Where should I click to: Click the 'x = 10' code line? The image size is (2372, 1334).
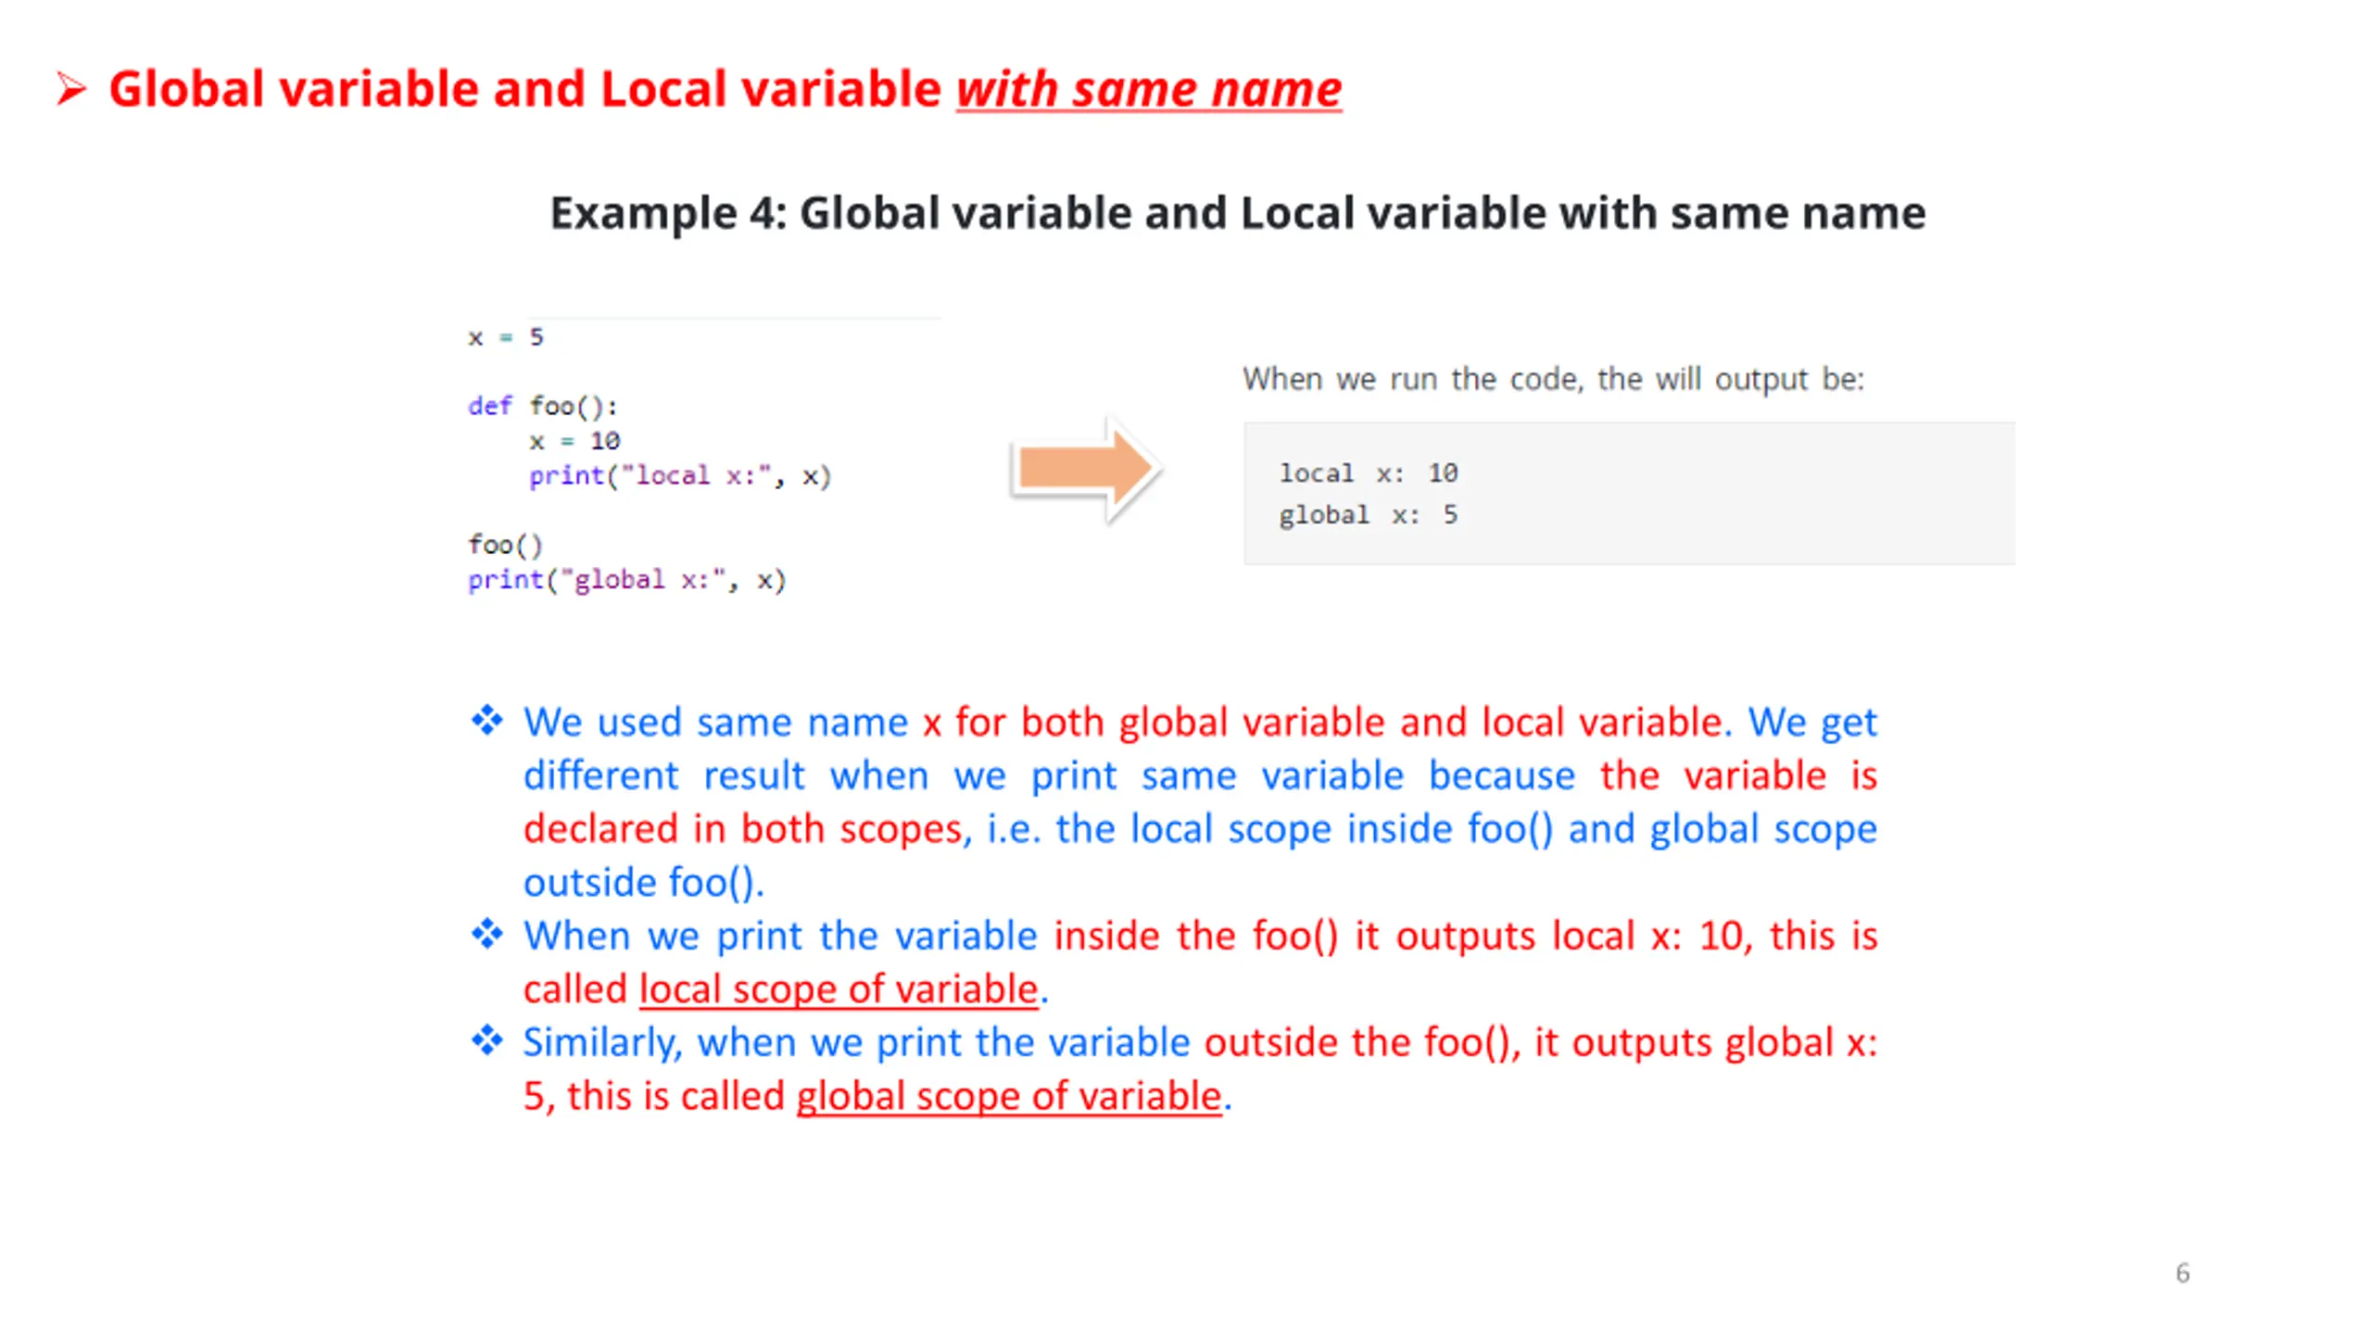point(574,441)
